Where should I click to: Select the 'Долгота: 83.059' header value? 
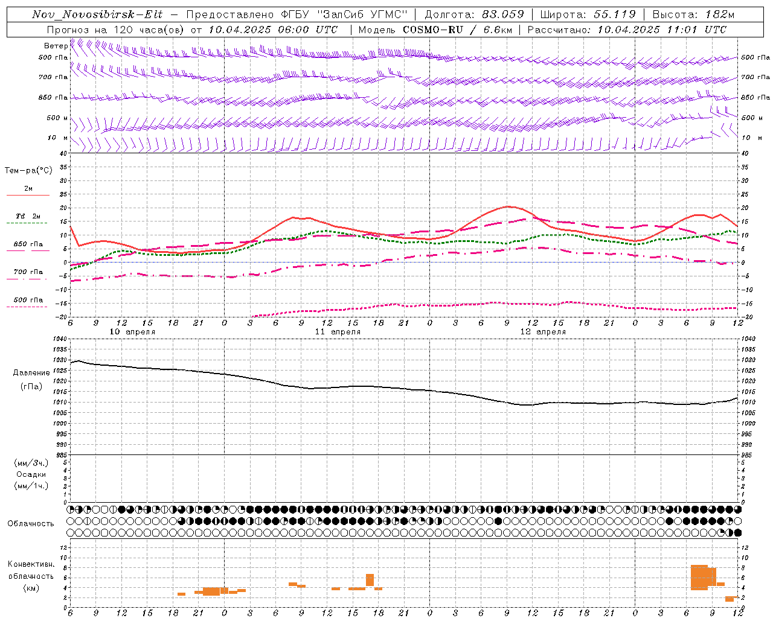474,14
